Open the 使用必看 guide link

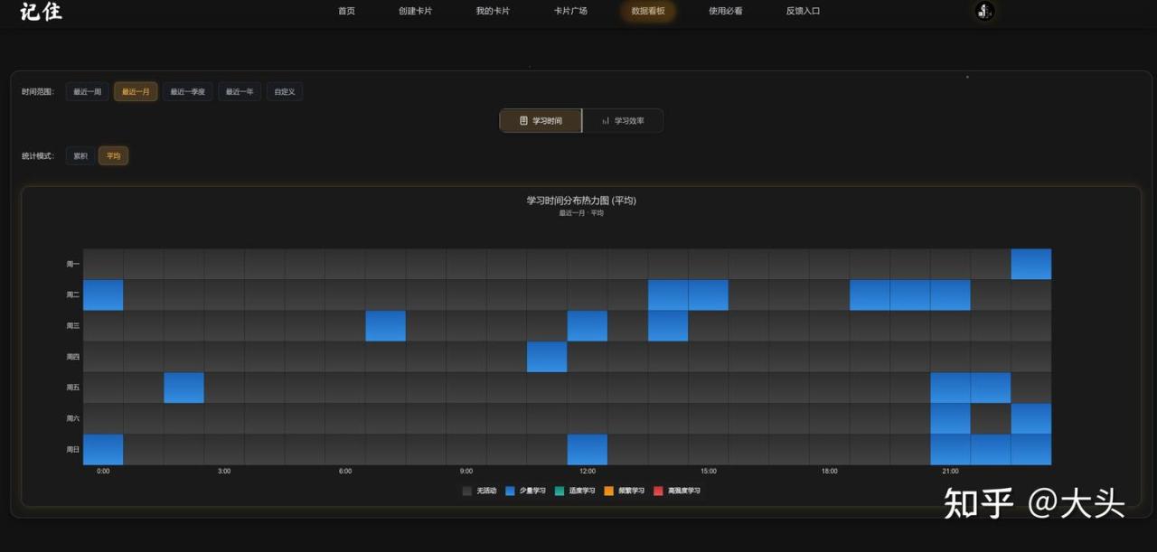[x=726, y=12]
